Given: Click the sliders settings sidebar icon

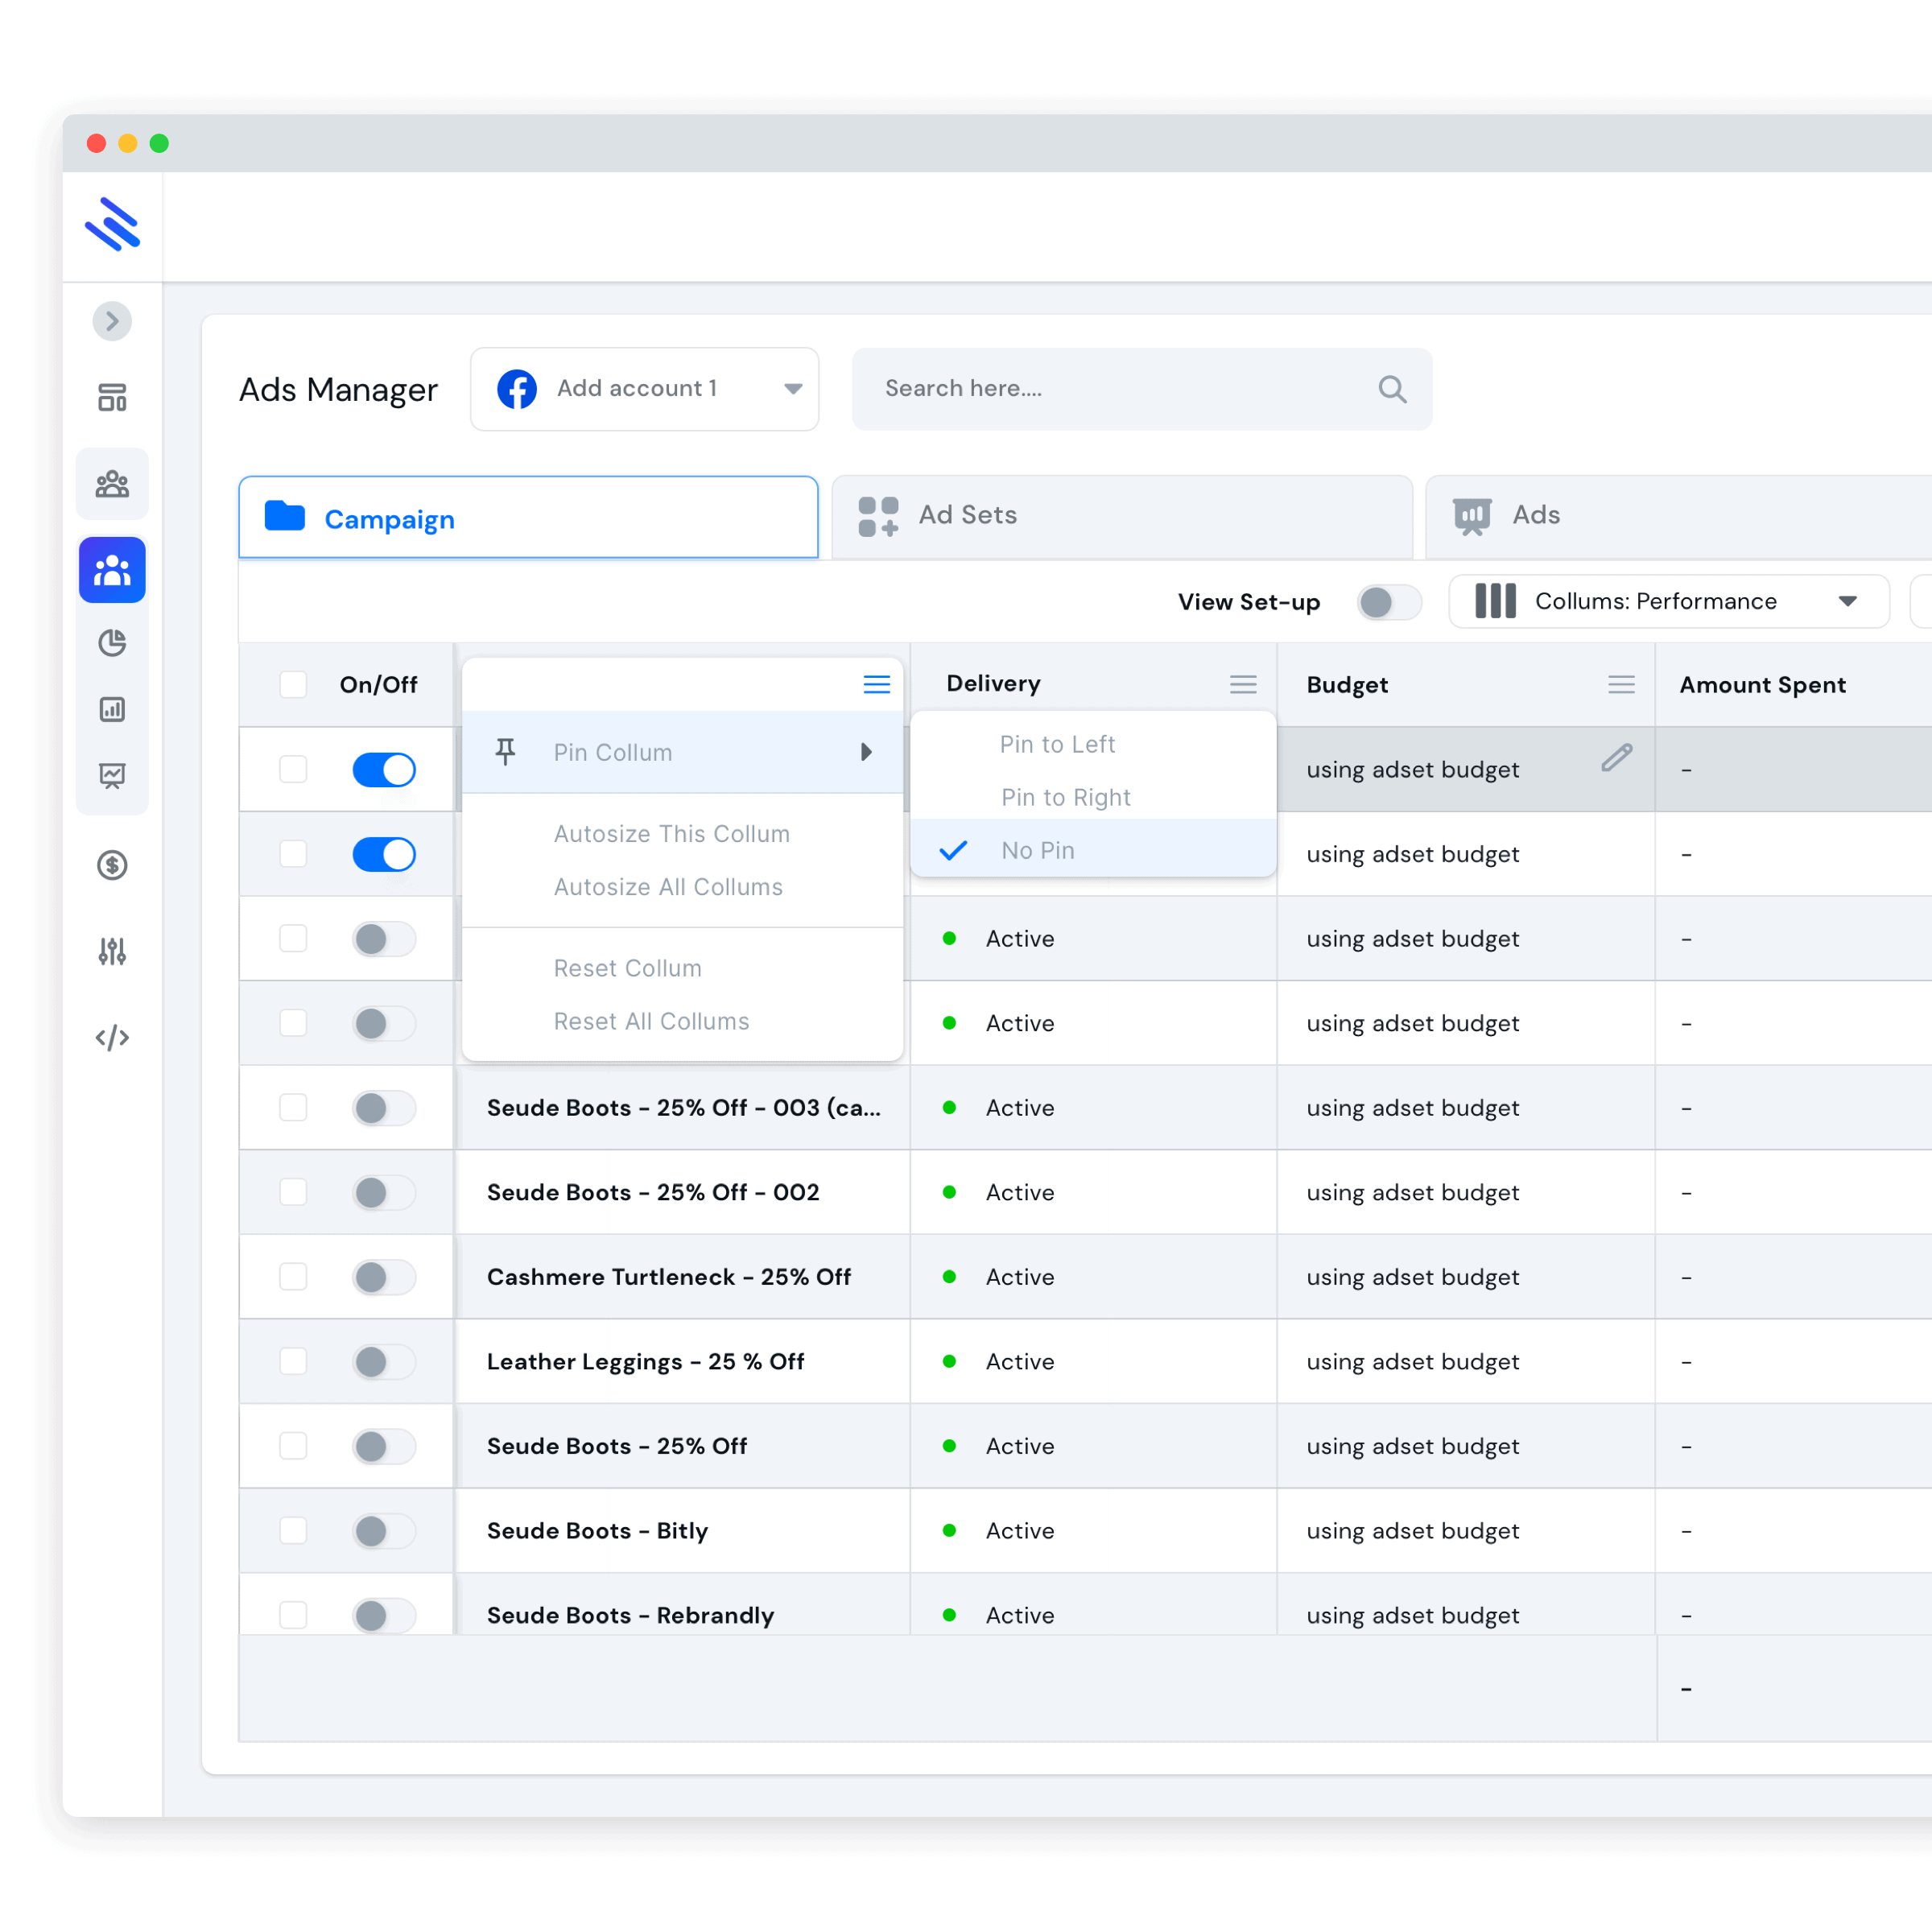Looking at the screenshot, I should pyautogui.click(x=112, y=951).
